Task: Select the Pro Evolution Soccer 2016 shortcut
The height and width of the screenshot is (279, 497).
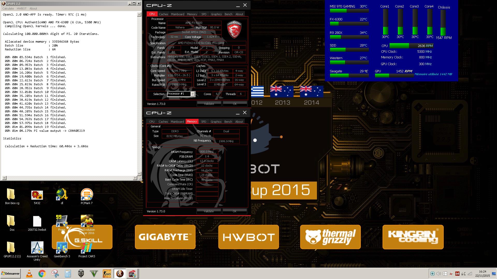Action: 87,224
